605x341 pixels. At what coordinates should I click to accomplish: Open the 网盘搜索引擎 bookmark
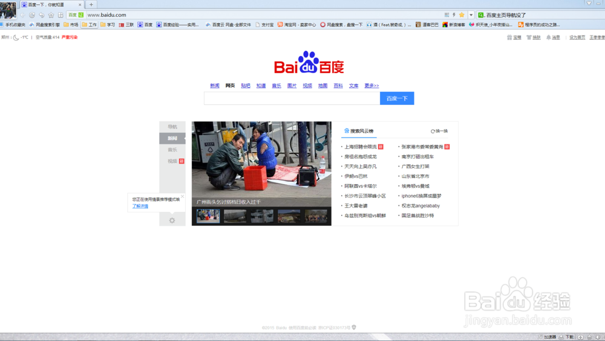click(x=45, y=25)
